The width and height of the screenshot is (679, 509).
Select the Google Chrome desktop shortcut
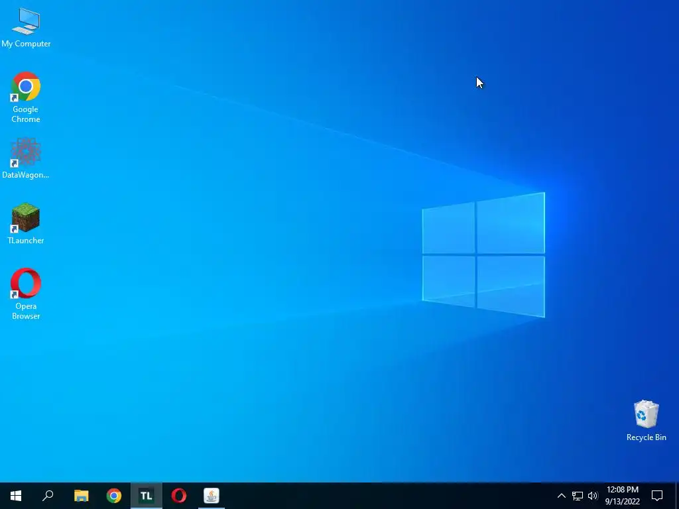[26, 97]
